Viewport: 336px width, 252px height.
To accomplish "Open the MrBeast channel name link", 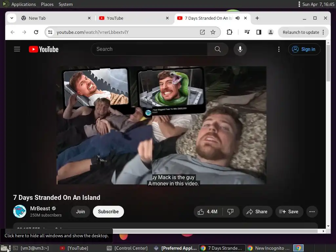I will click(x=40, y=208).
